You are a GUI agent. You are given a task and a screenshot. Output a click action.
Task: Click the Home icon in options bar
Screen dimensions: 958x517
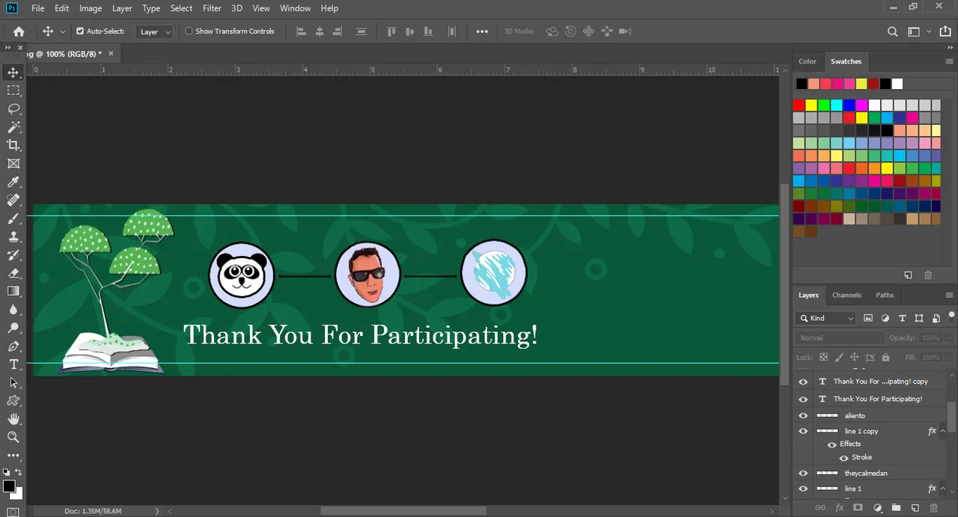point(19,31)
